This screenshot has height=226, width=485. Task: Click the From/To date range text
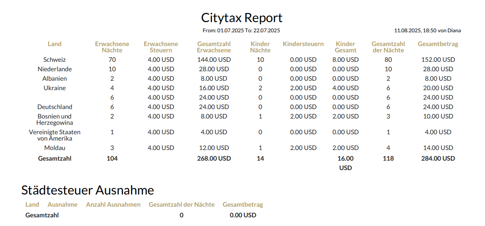241,30
